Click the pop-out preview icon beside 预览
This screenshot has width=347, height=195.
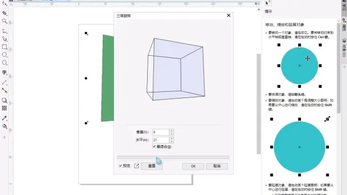(x=136, y=166)
